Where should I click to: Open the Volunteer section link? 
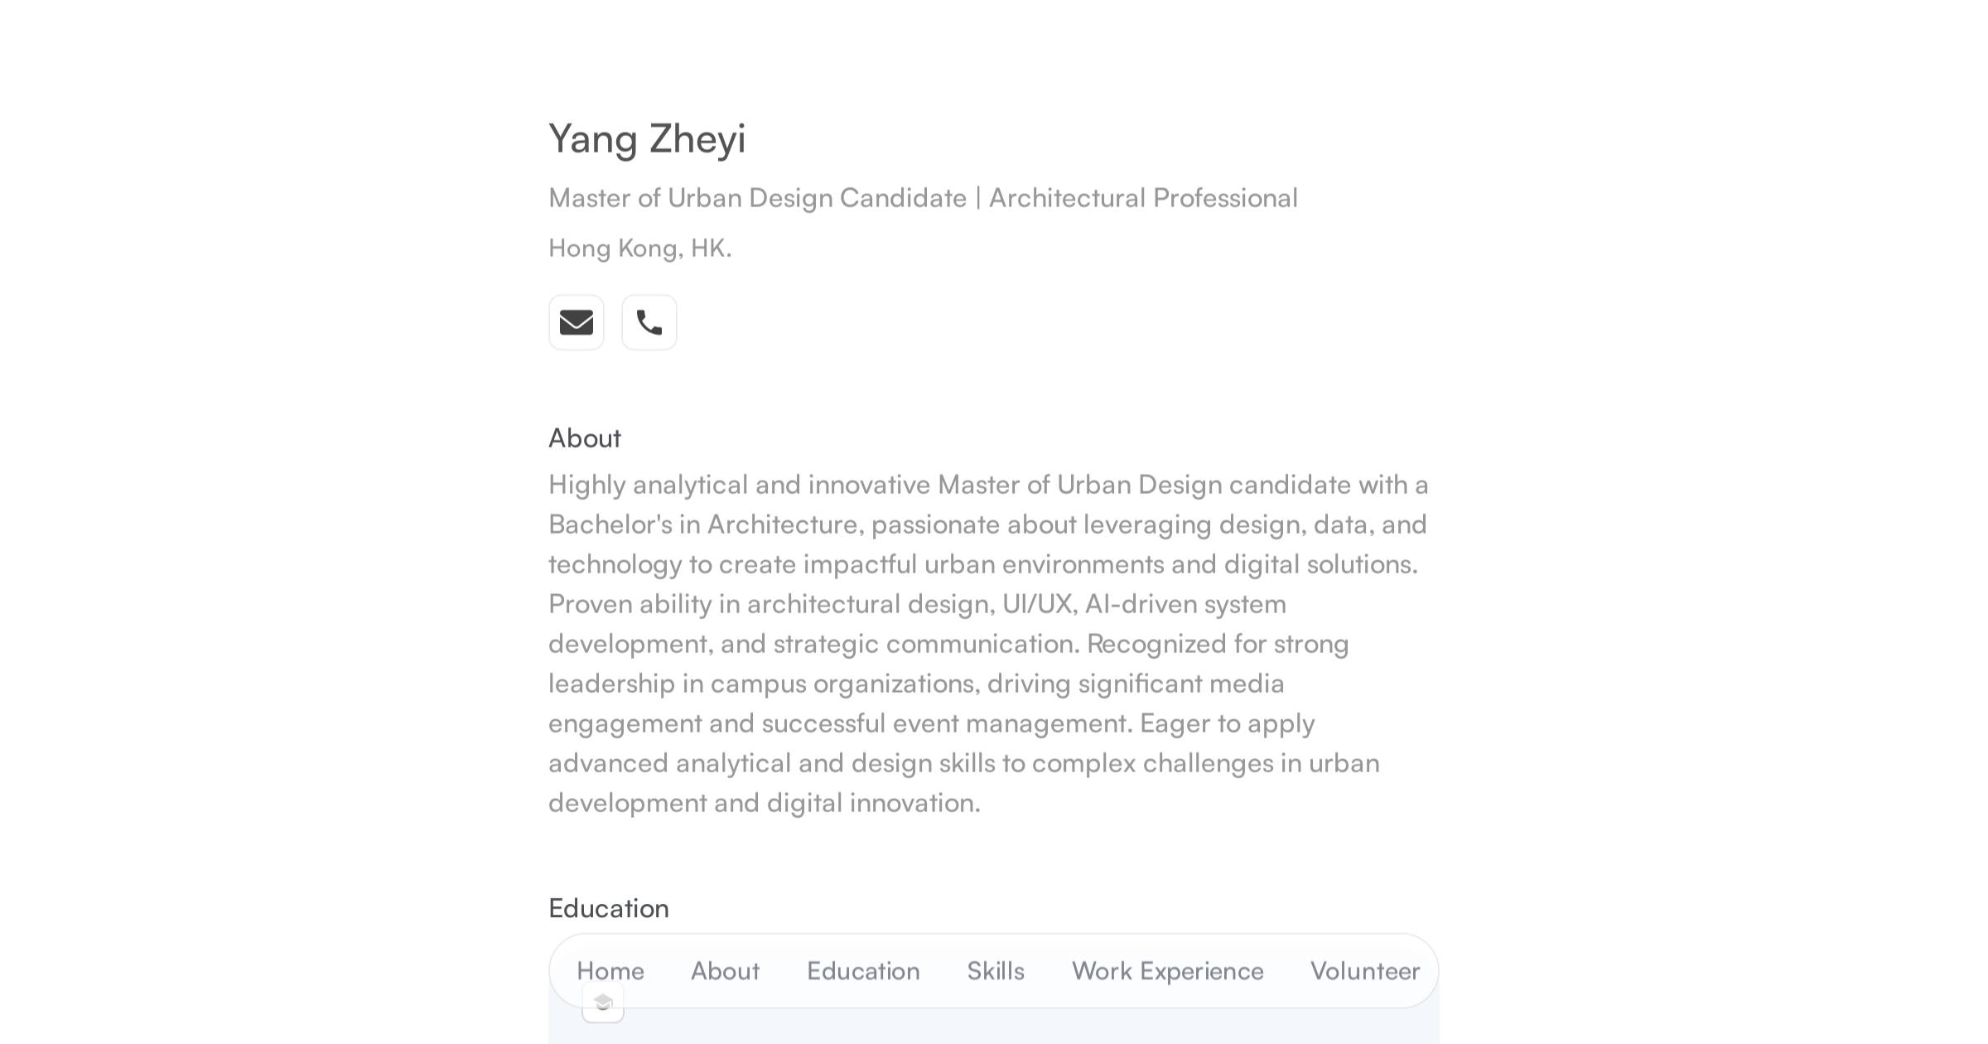click(x=1363, y=971)
